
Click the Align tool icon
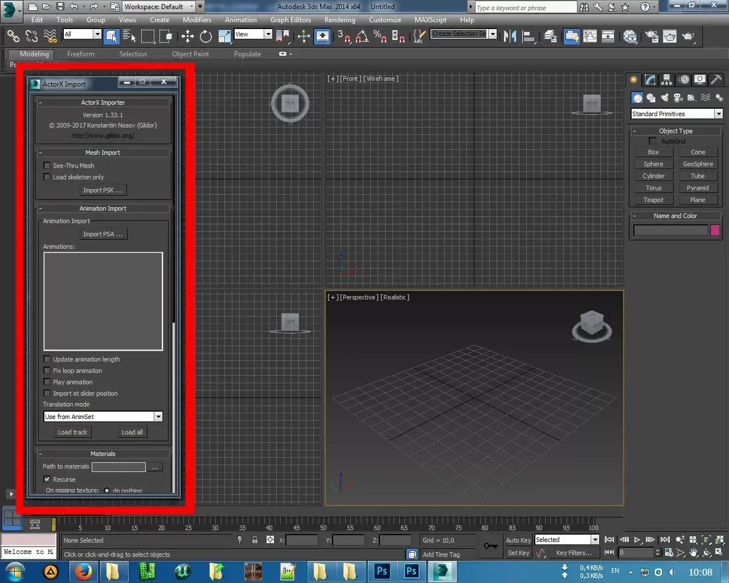click(529, 36)
